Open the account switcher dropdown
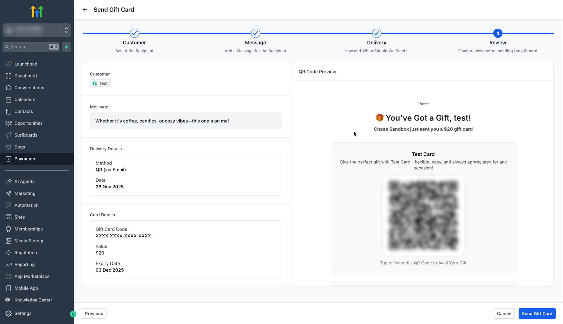 (37, 30)
